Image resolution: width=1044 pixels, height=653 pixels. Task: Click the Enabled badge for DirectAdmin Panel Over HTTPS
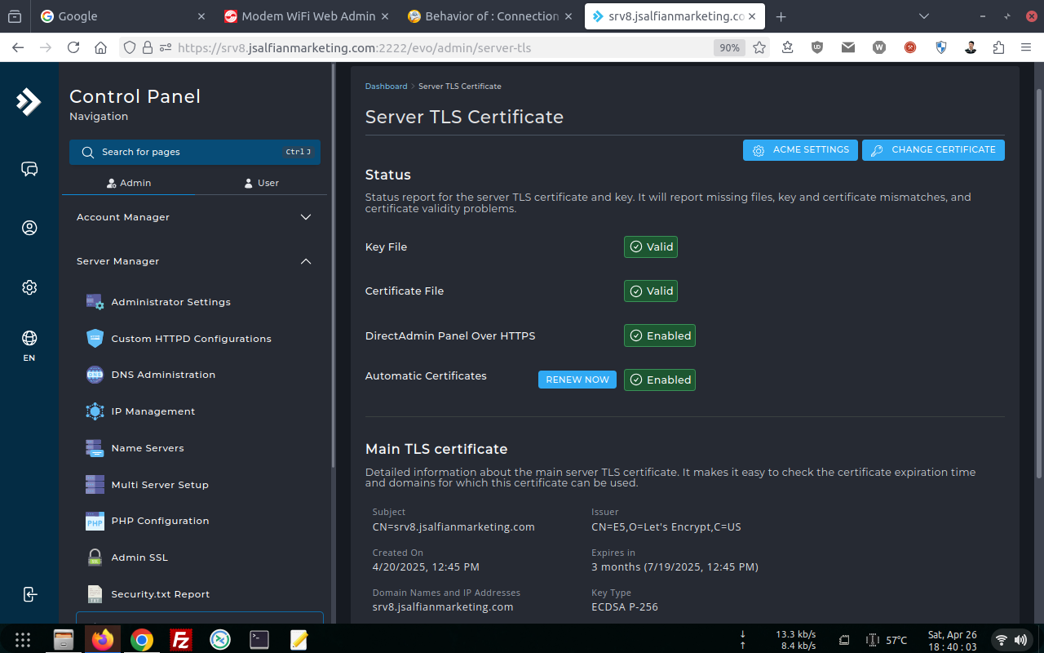pos(660,335)
